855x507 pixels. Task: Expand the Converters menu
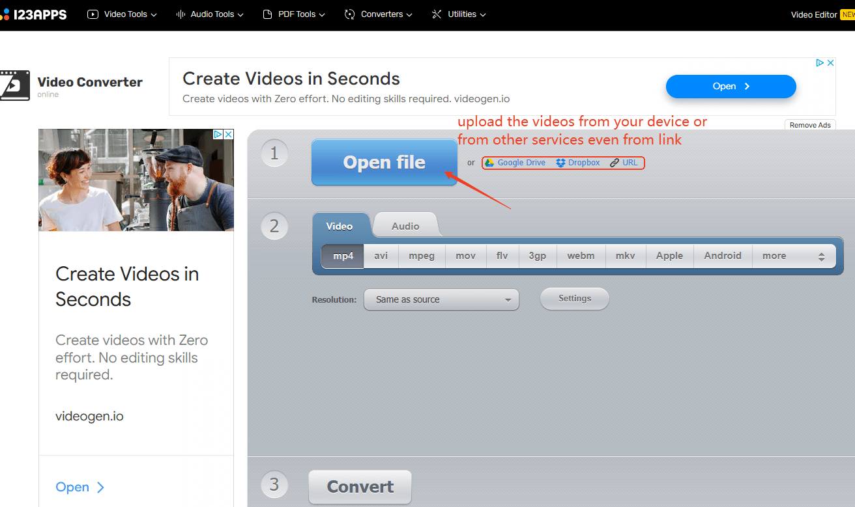pos(379,14)
